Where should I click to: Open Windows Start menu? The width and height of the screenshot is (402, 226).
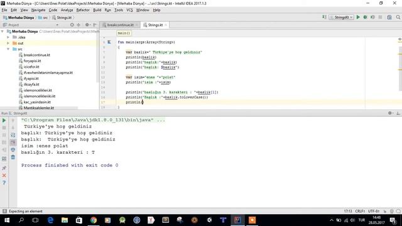click(x=7, y=220)
